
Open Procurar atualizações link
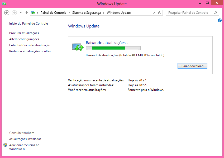(24, 33)
